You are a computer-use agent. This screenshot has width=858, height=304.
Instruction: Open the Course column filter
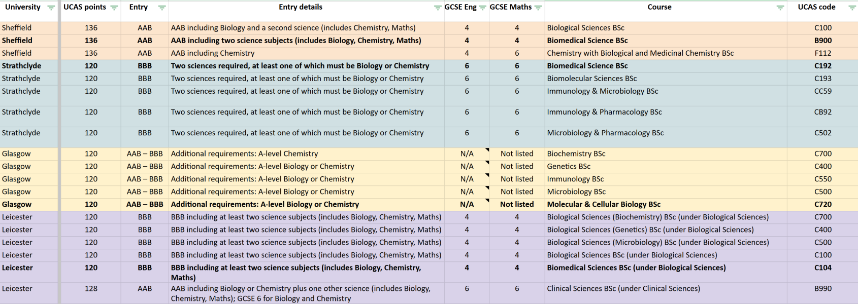780,8
